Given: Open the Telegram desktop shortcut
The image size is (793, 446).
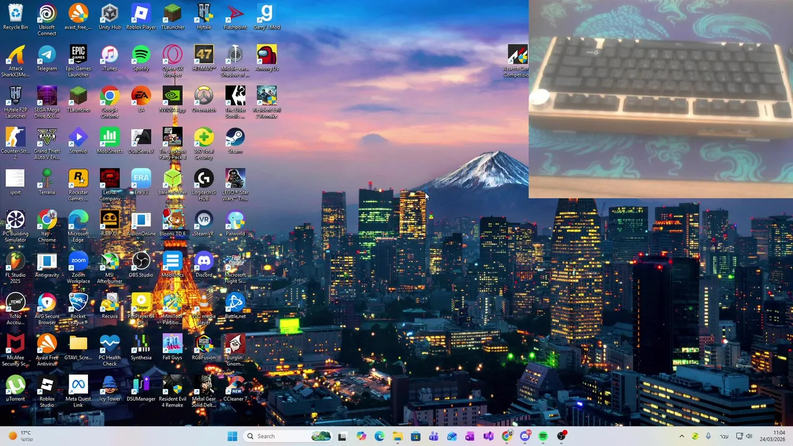Looking at the screenshot, I should tap(47, 58).
